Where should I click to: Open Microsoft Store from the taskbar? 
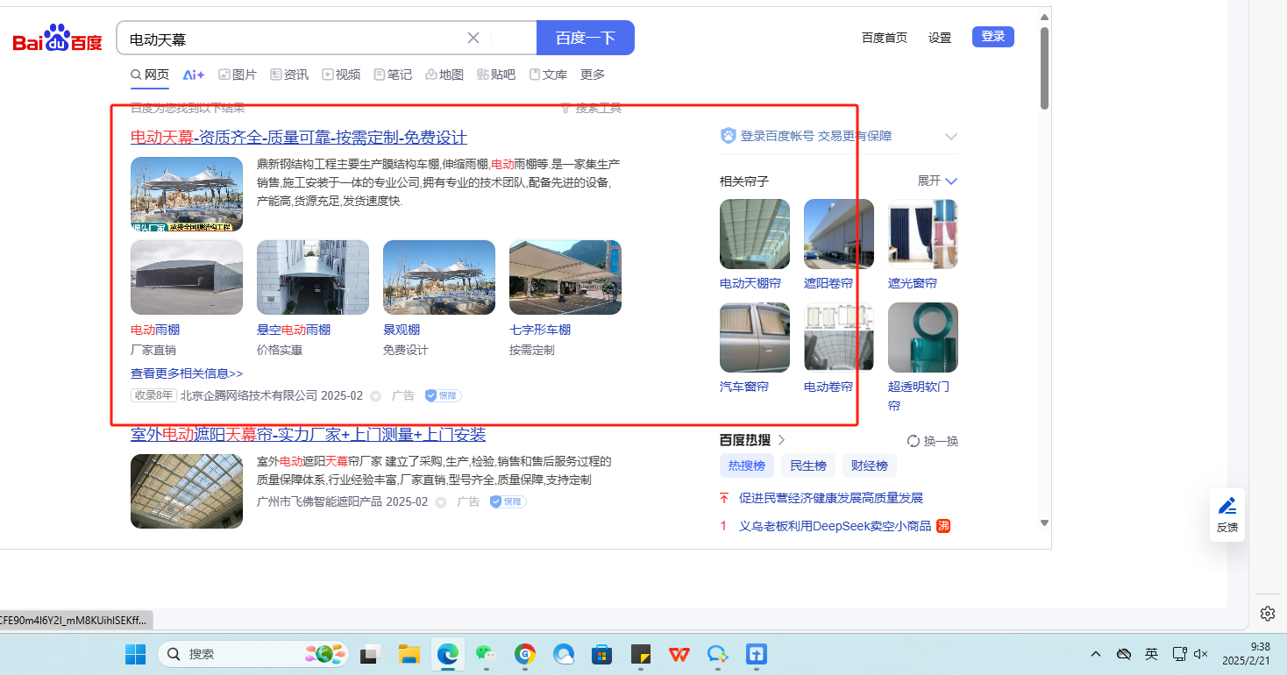click(x=601, y=654)
